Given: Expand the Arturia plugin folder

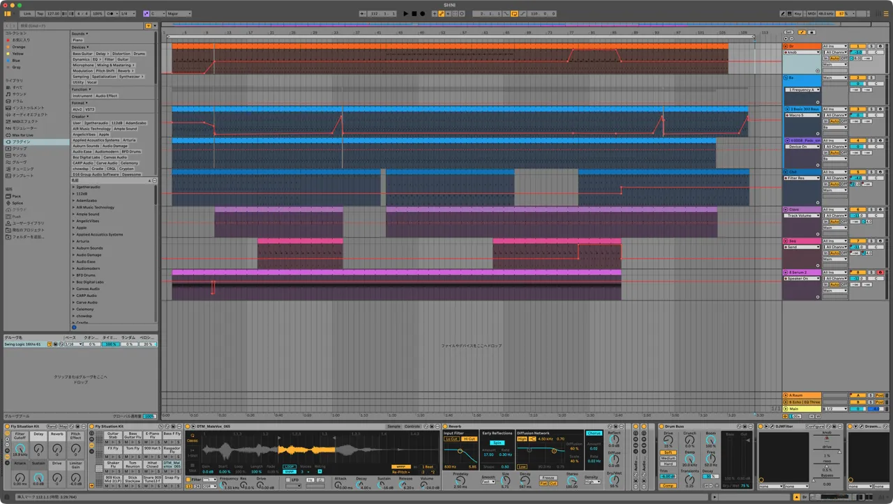Looking at the screenshot, I should (73, 241).
